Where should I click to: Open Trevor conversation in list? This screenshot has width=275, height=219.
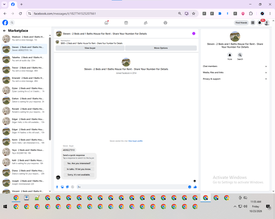[x=24, y=69]
